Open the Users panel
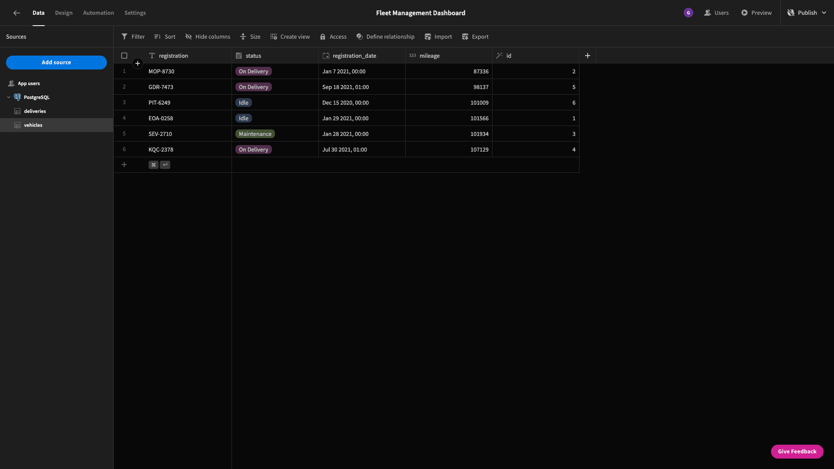Viewport: 834px width, 469px height. [x=716, y=13]
